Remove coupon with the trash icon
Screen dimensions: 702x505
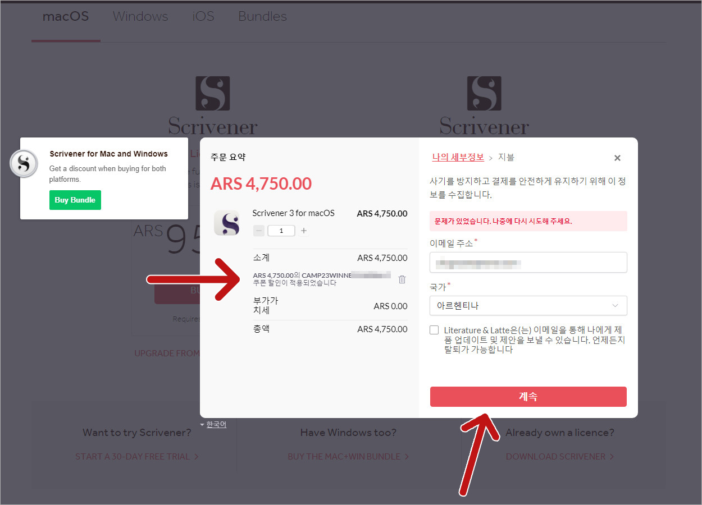402,279
